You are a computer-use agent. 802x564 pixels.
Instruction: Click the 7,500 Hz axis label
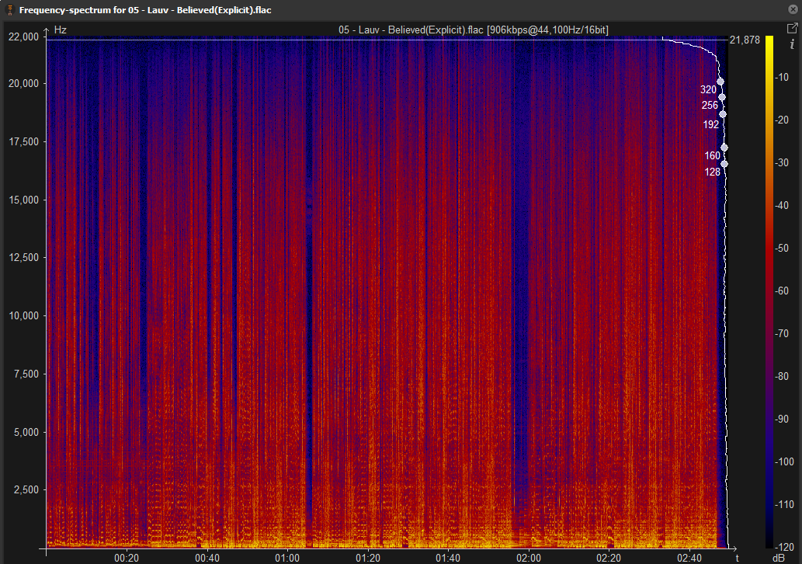pyautogui.click(x=26, y=374)
